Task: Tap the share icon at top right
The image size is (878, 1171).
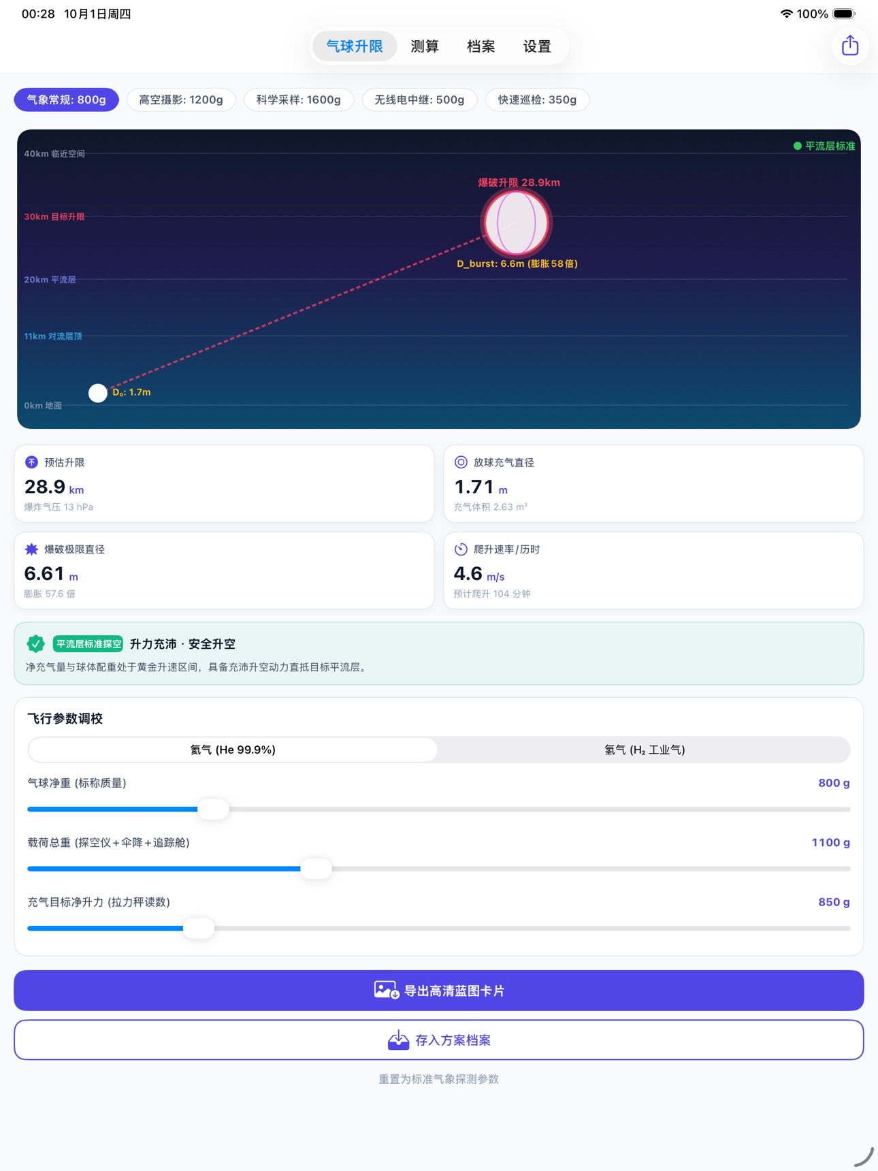Action: coord(850,46)
